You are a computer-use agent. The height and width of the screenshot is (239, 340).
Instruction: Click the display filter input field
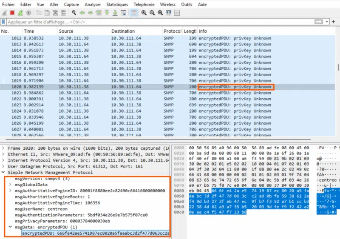point(157,22)
